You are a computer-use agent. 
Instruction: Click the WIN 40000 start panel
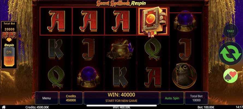pyautogui.click(x=121, y=98)
